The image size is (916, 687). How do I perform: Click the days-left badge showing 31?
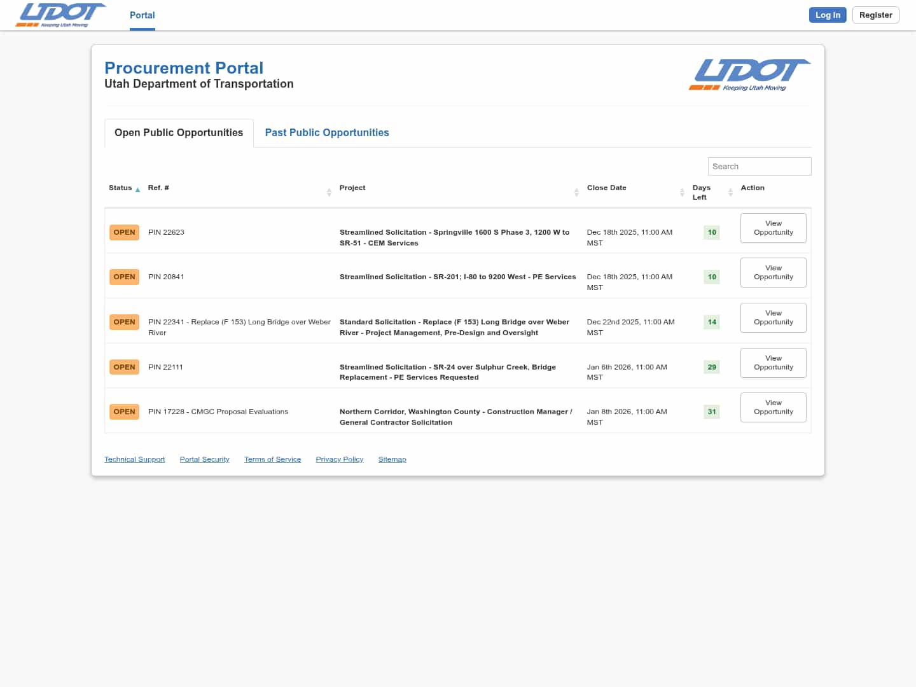pos(712,412)
